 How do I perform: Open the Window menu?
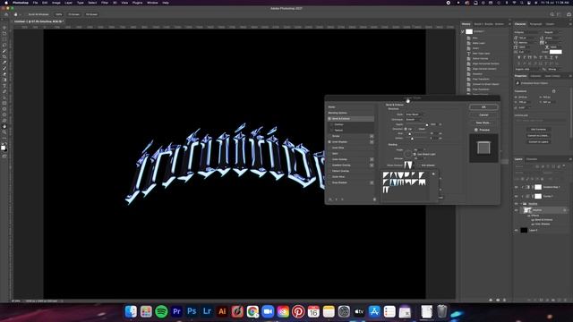point(152,3)
